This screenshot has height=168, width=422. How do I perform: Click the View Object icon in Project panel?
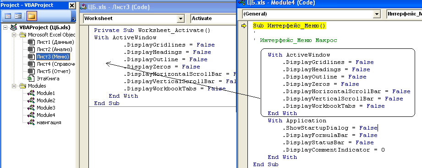[18, 16]
